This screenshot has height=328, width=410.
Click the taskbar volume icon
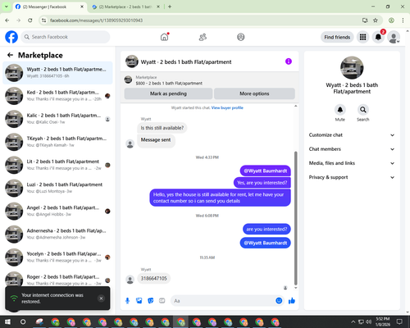(368, 321)
